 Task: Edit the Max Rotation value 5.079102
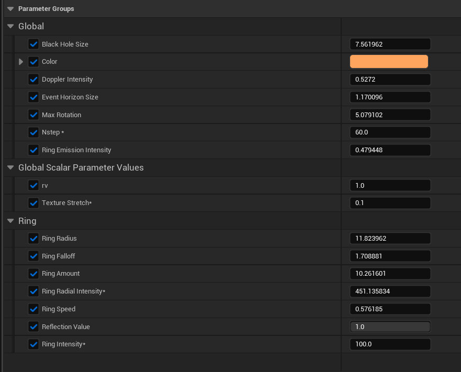tap(390, 115)
